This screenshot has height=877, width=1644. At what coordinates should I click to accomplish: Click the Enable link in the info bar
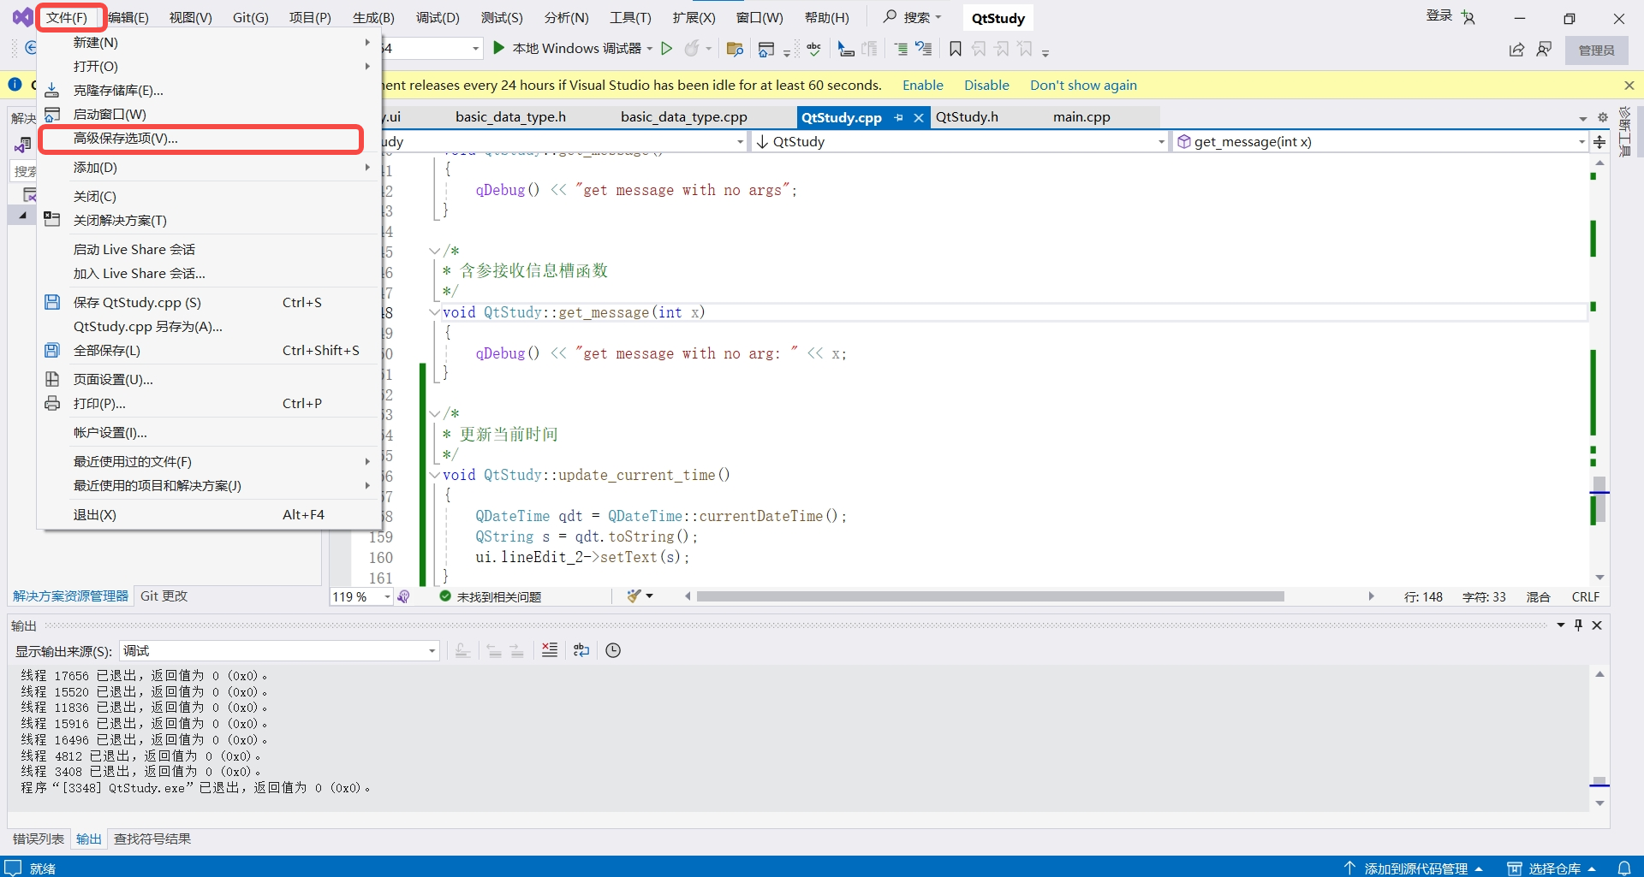tap(922, 86)
